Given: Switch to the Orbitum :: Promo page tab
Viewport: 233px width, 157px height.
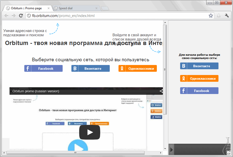Looking at the screenshot, I should (x=28, y=8).
